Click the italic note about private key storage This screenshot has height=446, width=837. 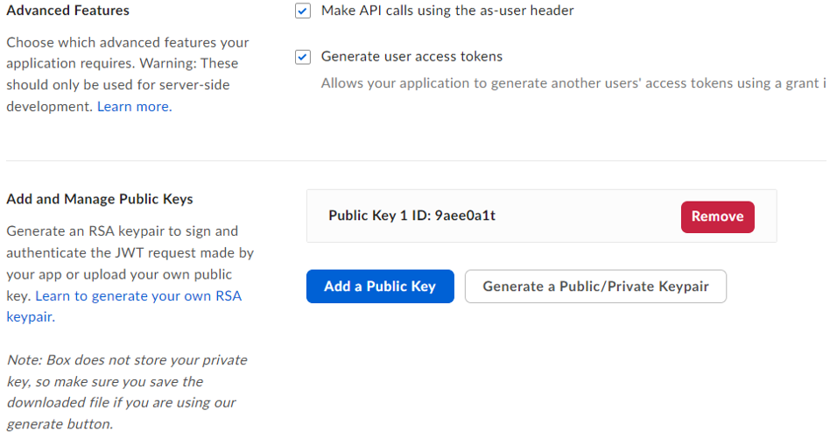point(127,392)
